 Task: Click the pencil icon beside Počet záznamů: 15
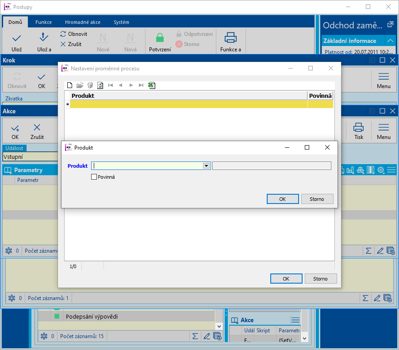207,336
